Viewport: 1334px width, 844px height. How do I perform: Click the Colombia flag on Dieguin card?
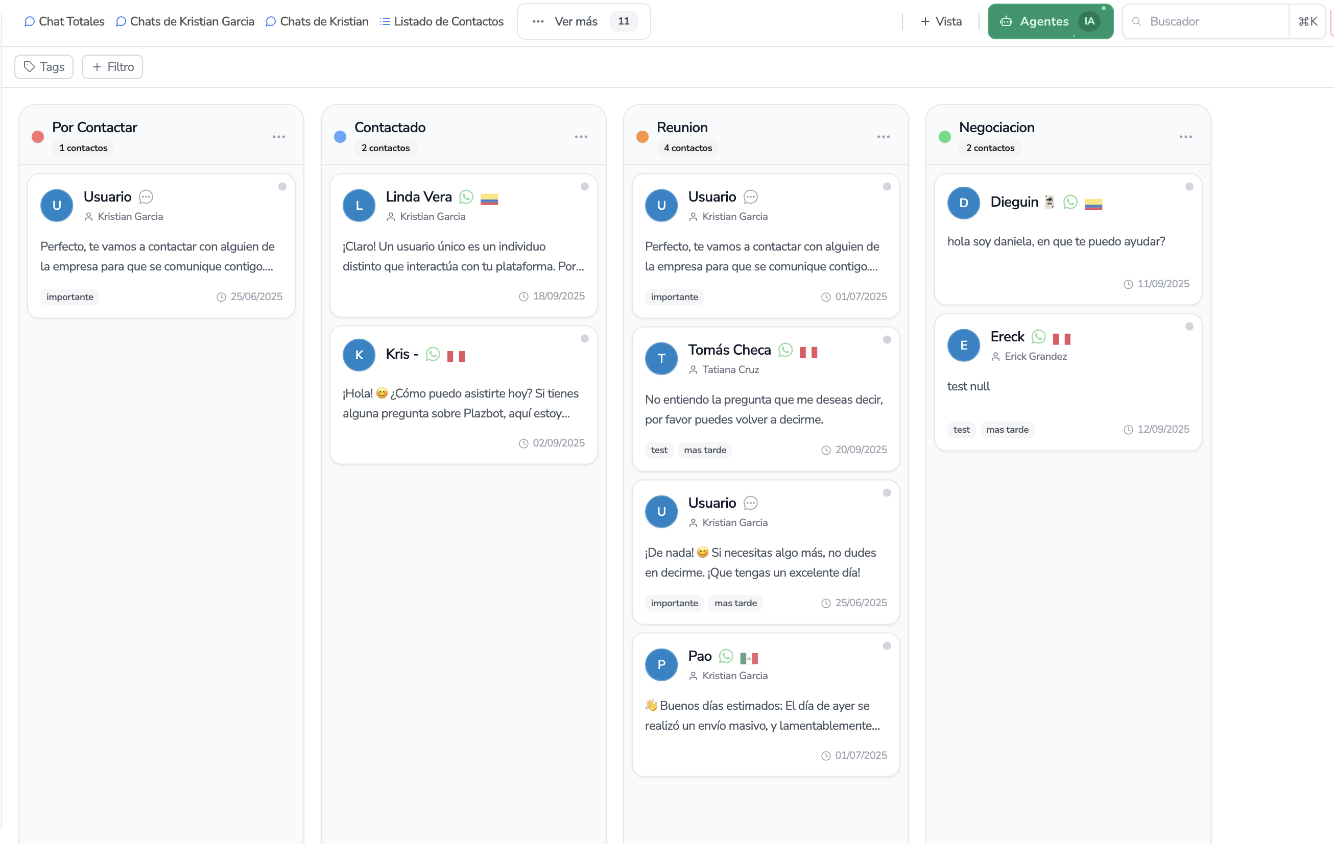pos(1093,204)
